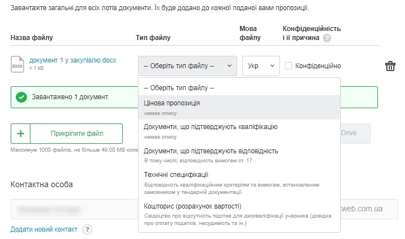The image size is (405, 239).
Task: Click help icon beside Додати новий контакт
Action: [87, 229]
